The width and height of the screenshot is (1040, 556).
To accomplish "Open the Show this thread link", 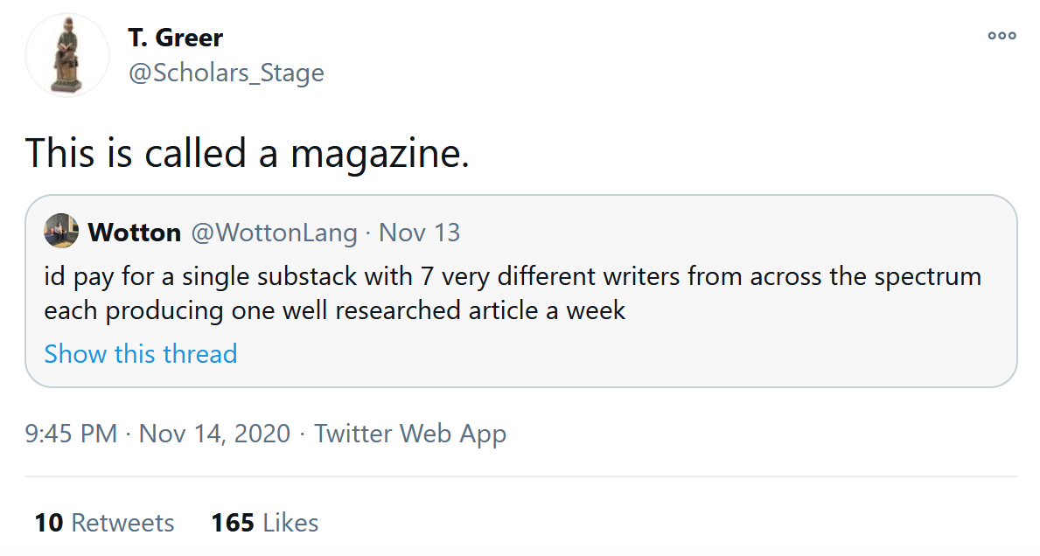I will 141,354.
